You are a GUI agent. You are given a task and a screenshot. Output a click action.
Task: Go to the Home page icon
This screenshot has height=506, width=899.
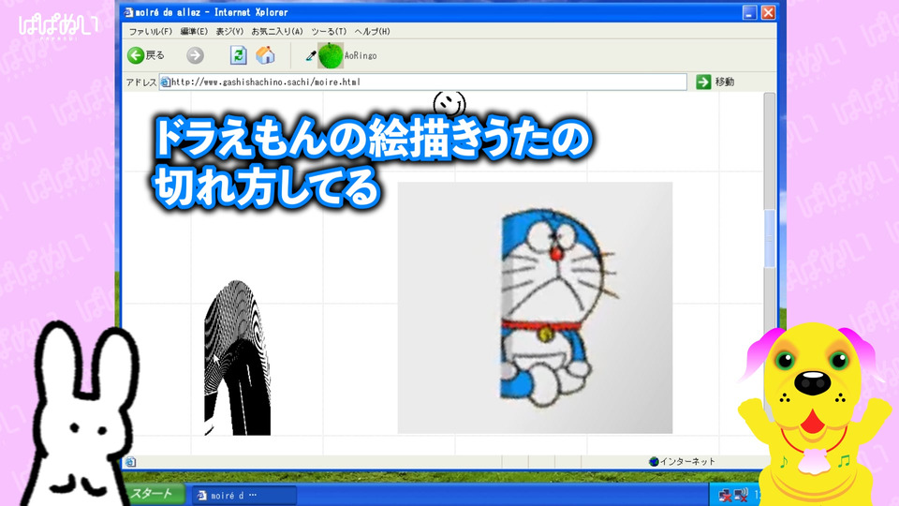point(265,55)
